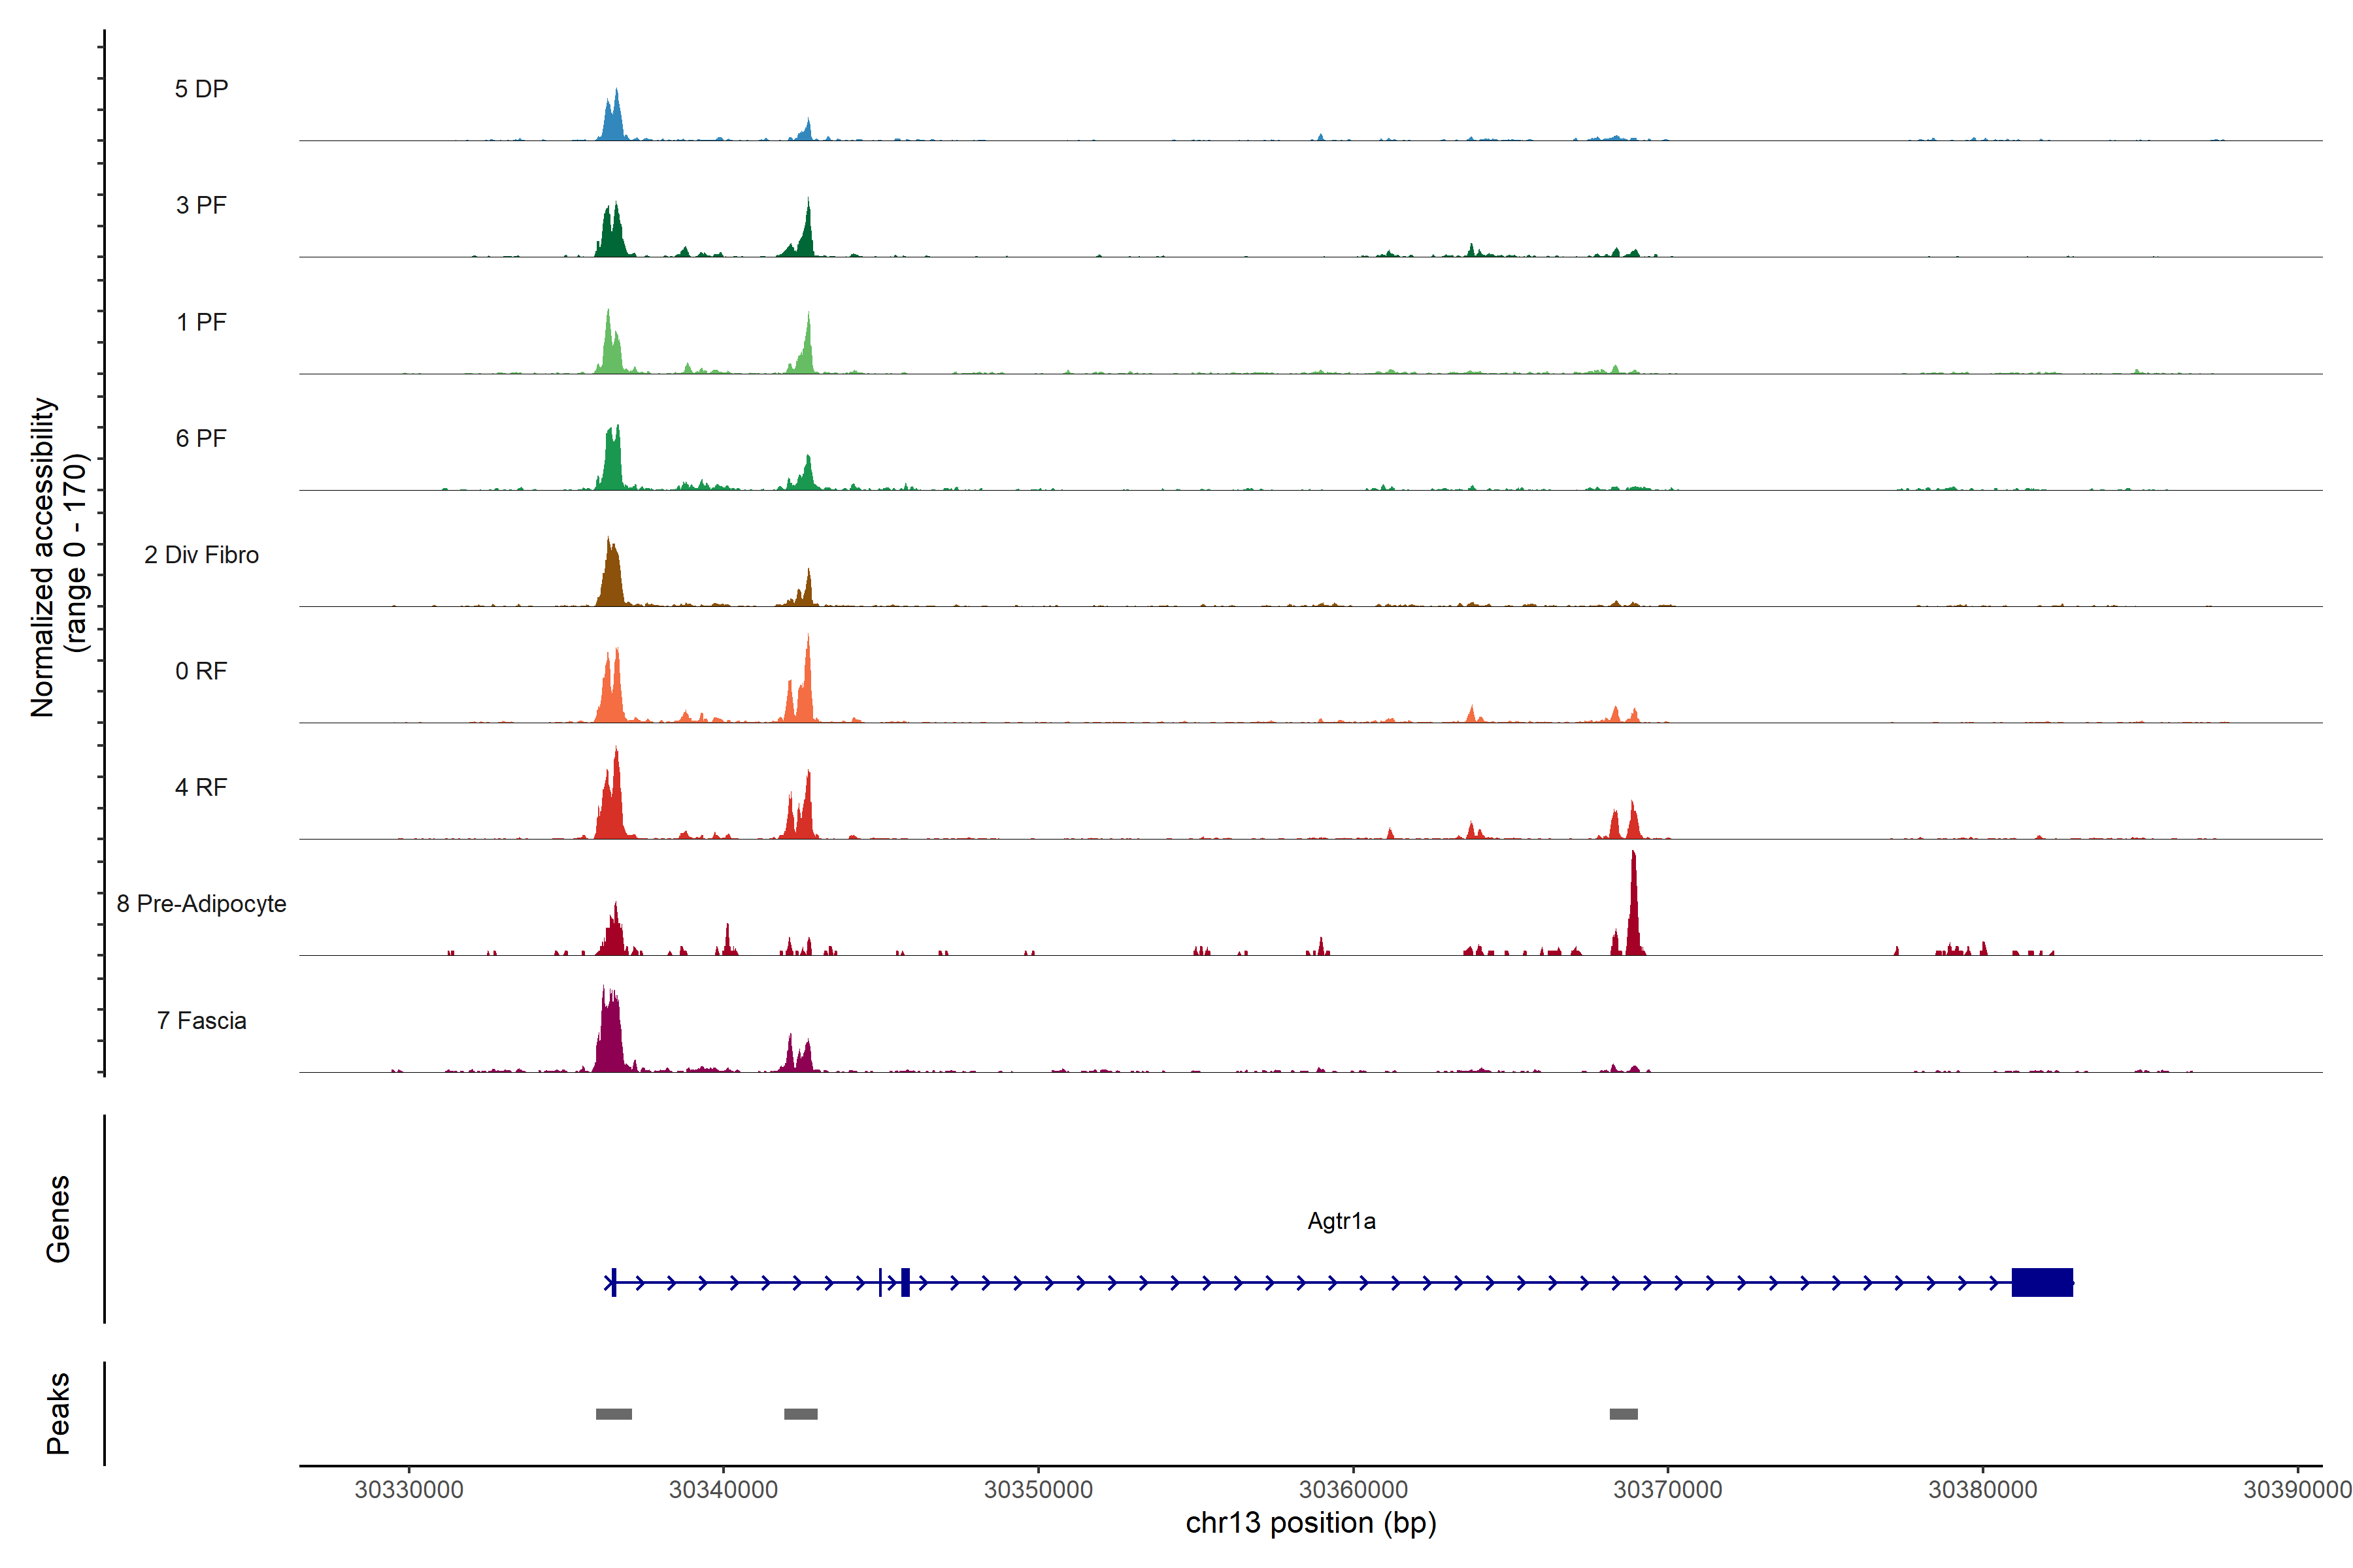
Task: Click the chr13 position axis title
Action: click(1310, 1523)
